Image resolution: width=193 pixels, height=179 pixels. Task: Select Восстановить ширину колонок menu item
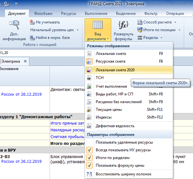pyautogui.click(x=129, y=174)
